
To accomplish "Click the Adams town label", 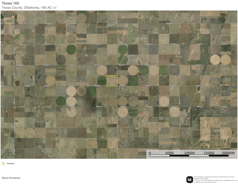I will pyautogui.click(x=183, y=115).
